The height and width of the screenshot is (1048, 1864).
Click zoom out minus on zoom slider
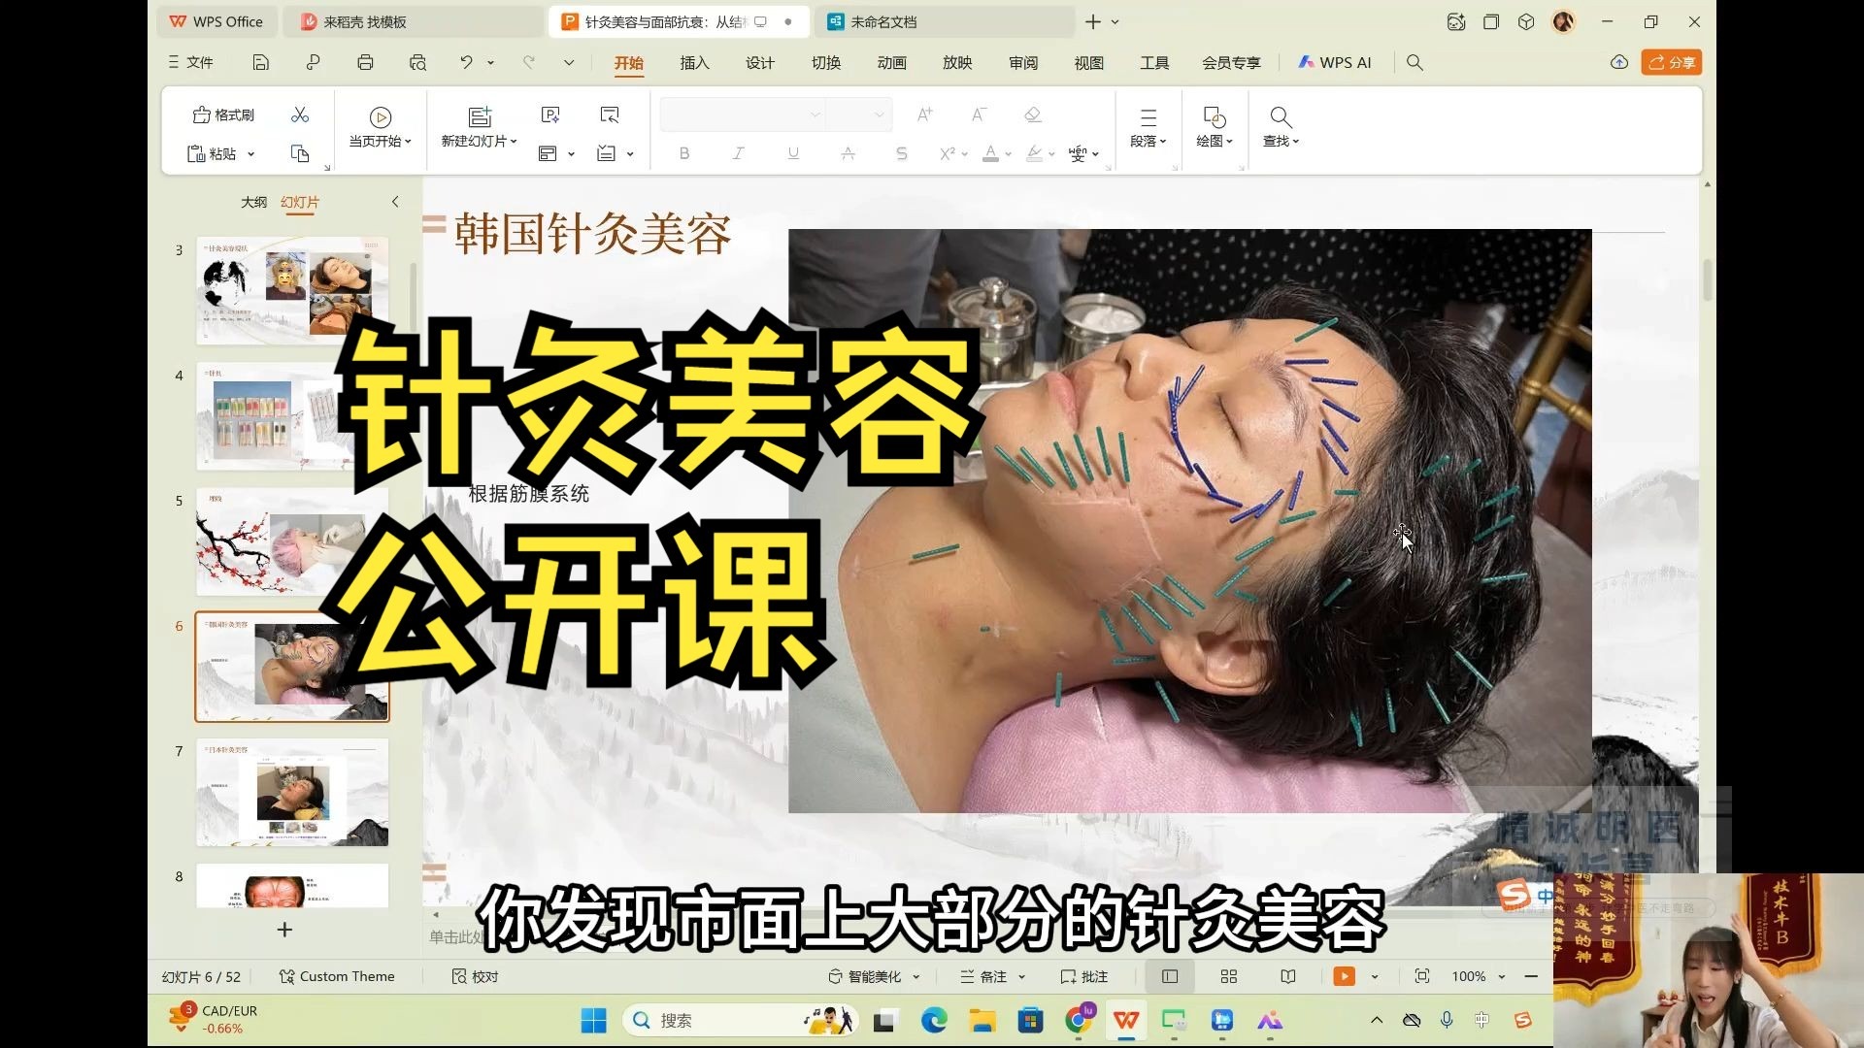(x=1531, y=977)
